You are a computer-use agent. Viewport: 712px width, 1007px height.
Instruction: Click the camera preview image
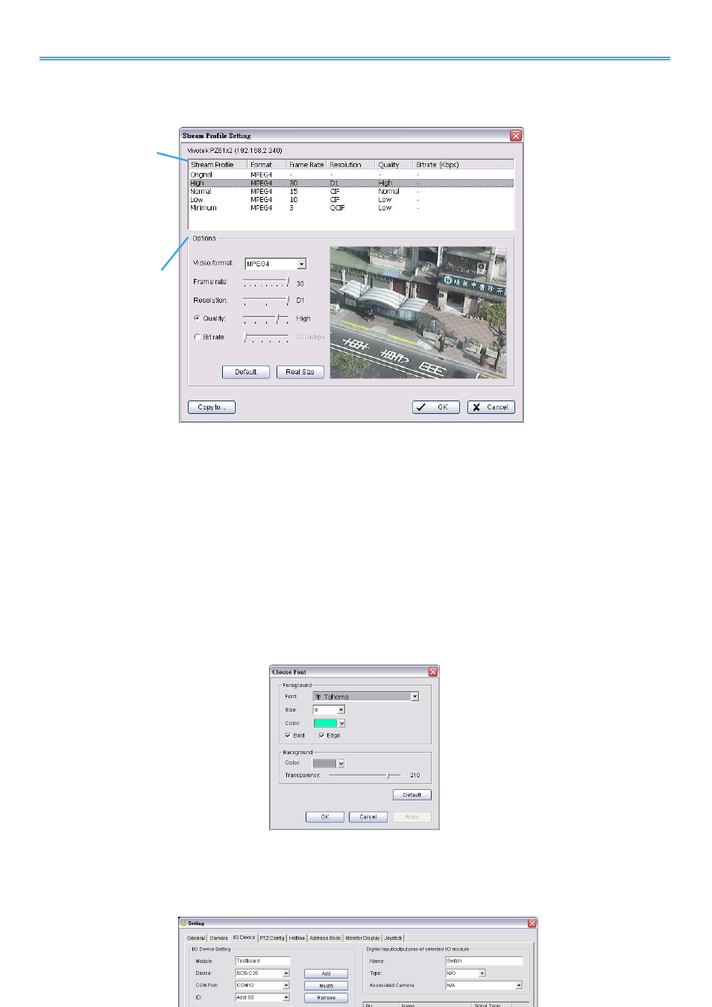click(418, 313)
